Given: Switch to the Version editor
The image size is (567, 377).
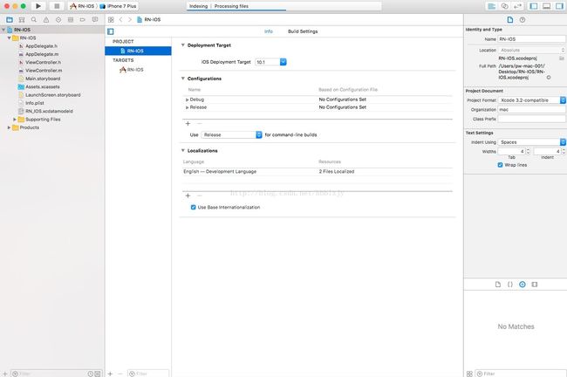Looking at the screenshot, I should point(518,6).
